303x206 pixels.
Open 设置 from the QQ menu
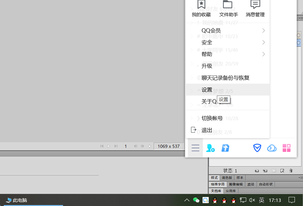[x=228, y=90]
